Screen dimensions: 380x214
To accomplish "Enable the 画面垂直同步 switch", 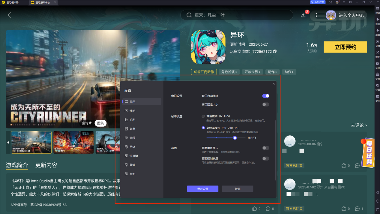I will point(266,148).
